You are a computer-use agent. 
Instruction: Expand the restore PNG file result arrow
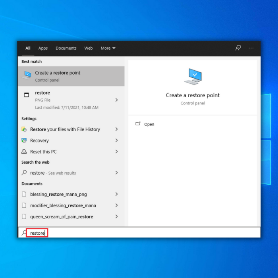(x=116, y=100)
